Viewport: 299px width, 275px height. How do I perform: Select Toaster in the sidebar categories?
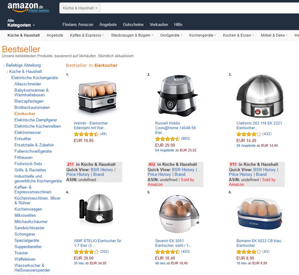point(21,253)
